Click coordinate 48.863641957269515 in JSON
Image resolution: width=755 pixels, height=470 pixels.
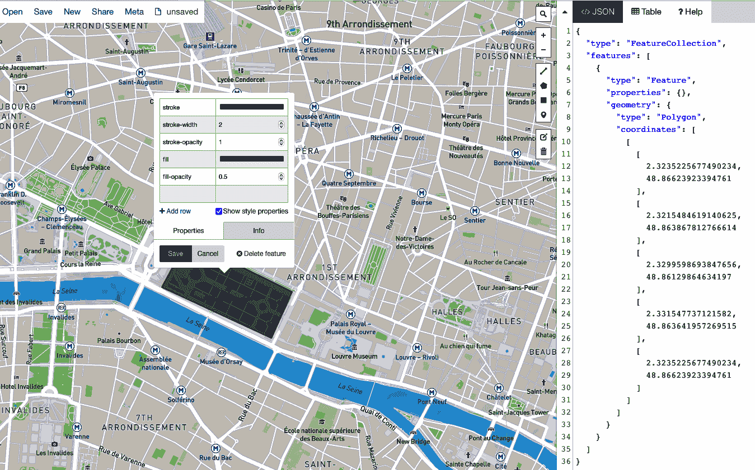click(691, 326)
